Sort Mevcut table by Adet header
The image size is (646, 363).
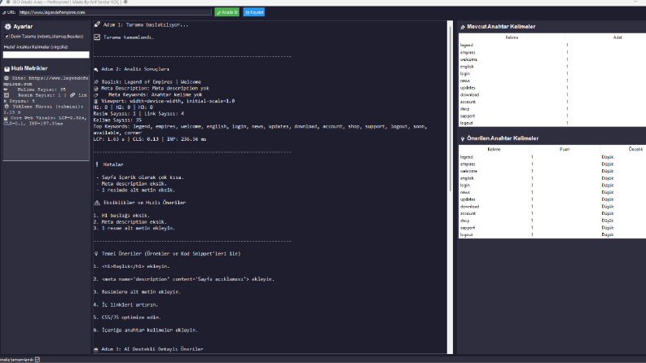click(x=605, y=37)
